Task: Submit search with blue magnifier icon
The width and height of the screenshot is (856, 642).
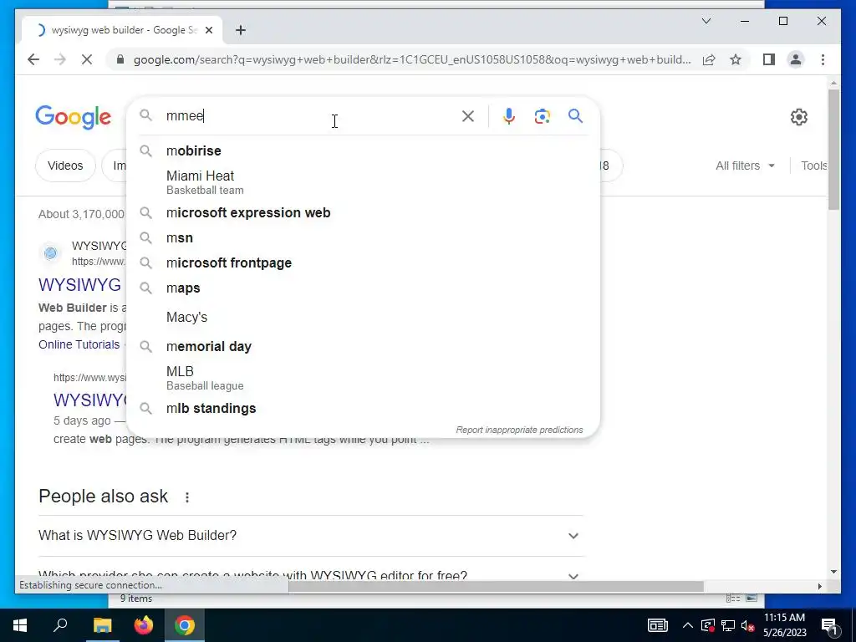Action: (575, 115)
